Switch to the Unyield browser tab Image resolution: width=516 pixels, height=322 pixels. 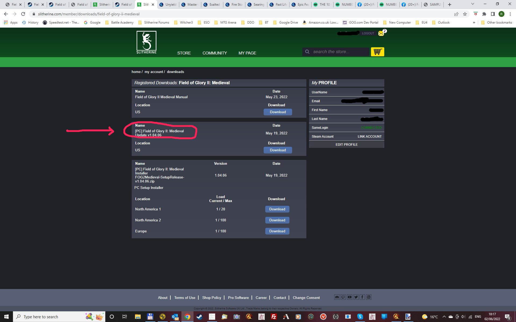point(168,5)
